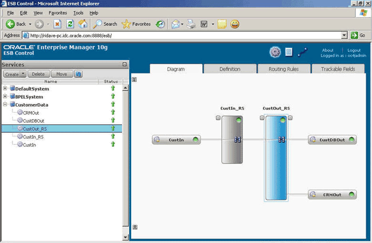Image resolution: width=372 pixels, height=243 pixels.
Task: Click the Mail envelope icon
Action: point(175,24)
